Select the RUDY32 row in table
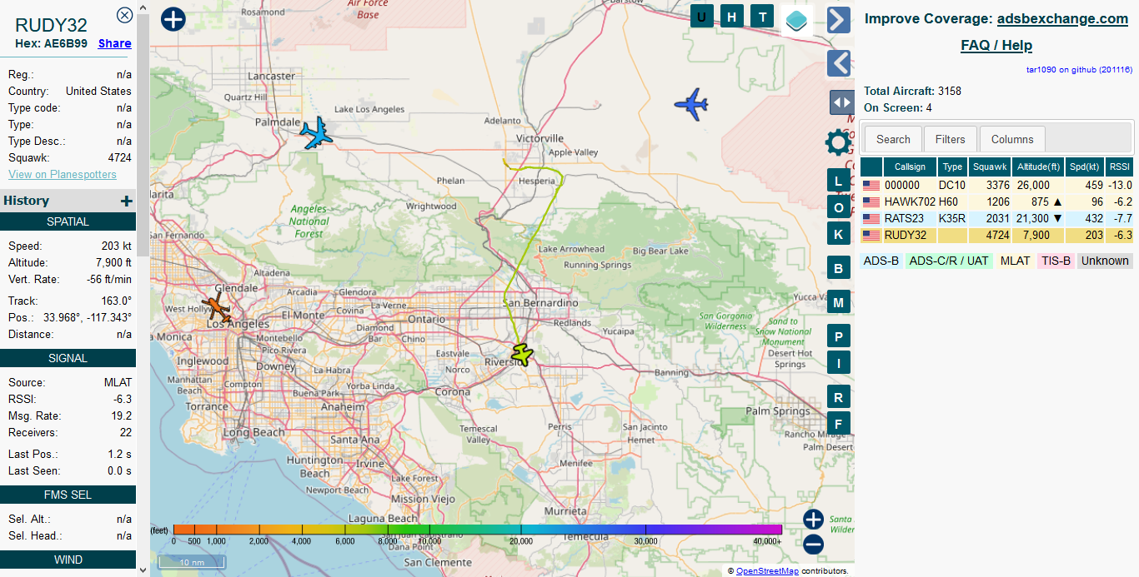This screenshot has width=1139, height=577. tap(996, 235)
